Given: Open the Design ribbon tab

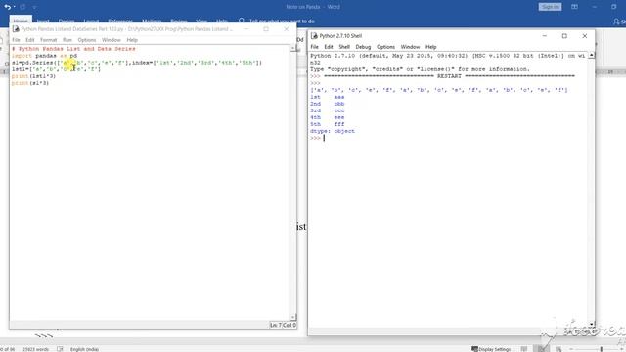Looking at the screenshot, I should (x=67, y=22).
